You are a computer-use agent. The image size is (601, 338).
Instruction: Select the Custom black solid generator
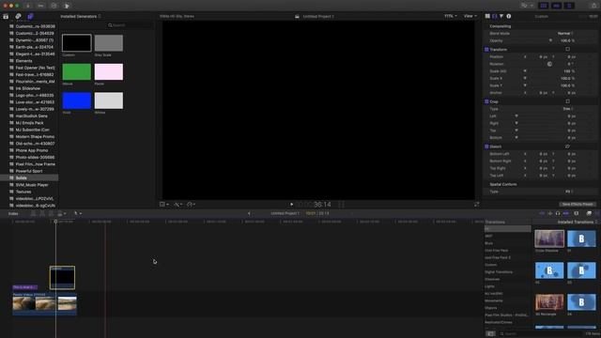77,43
